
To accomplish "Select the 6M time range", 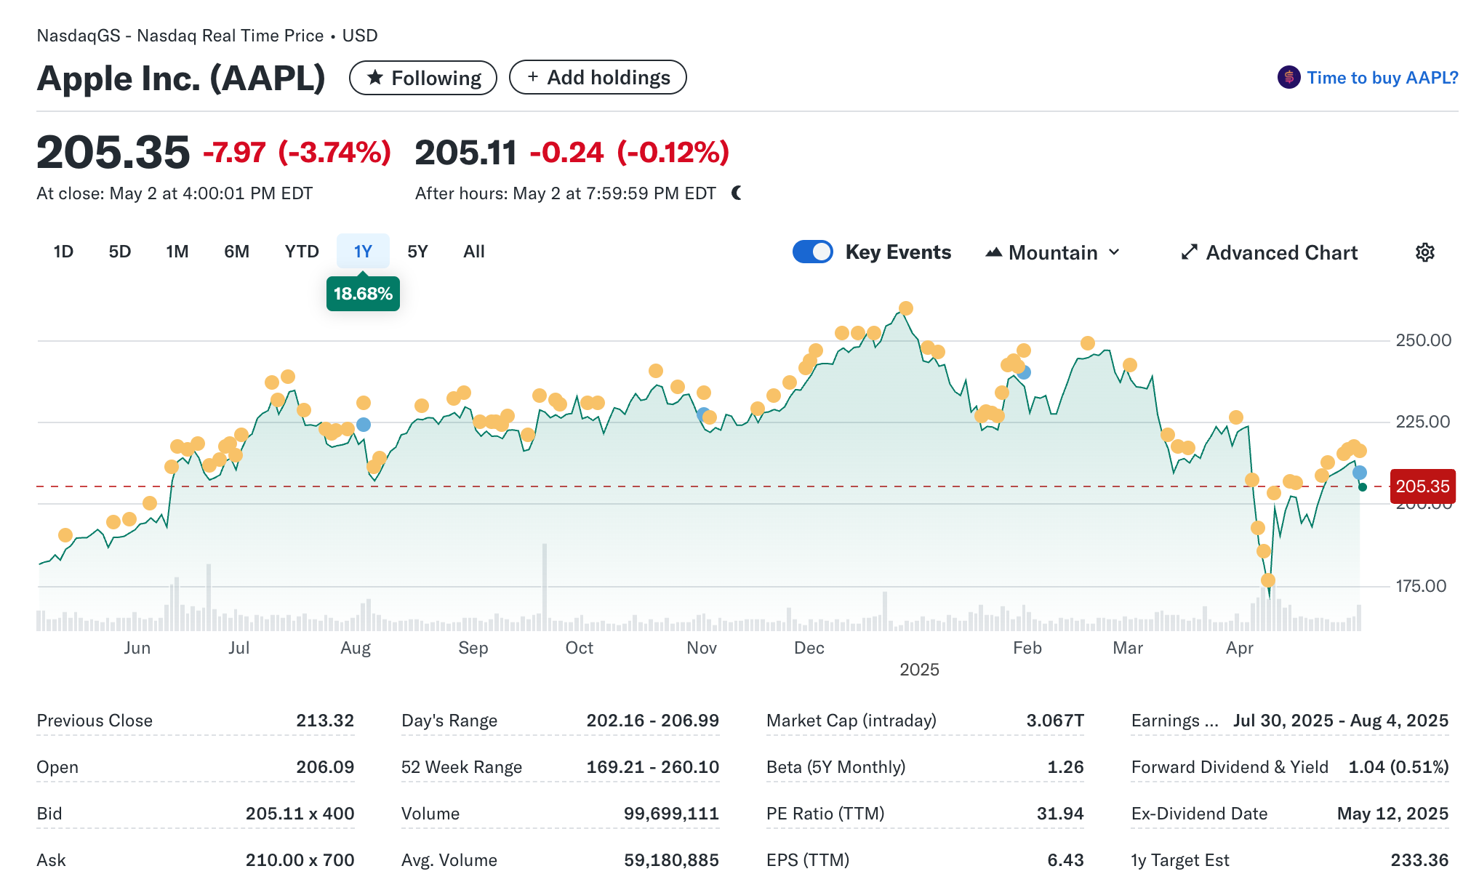I will [x=236, y=252].
